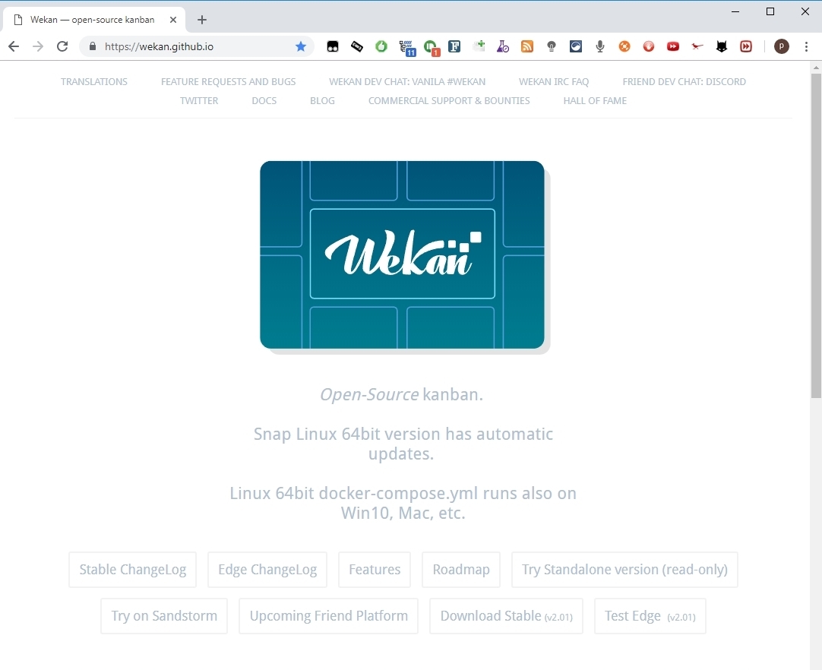This screenshot has height=670, width=822.
Task: Open the microphone extension
Action: point(600,46)
